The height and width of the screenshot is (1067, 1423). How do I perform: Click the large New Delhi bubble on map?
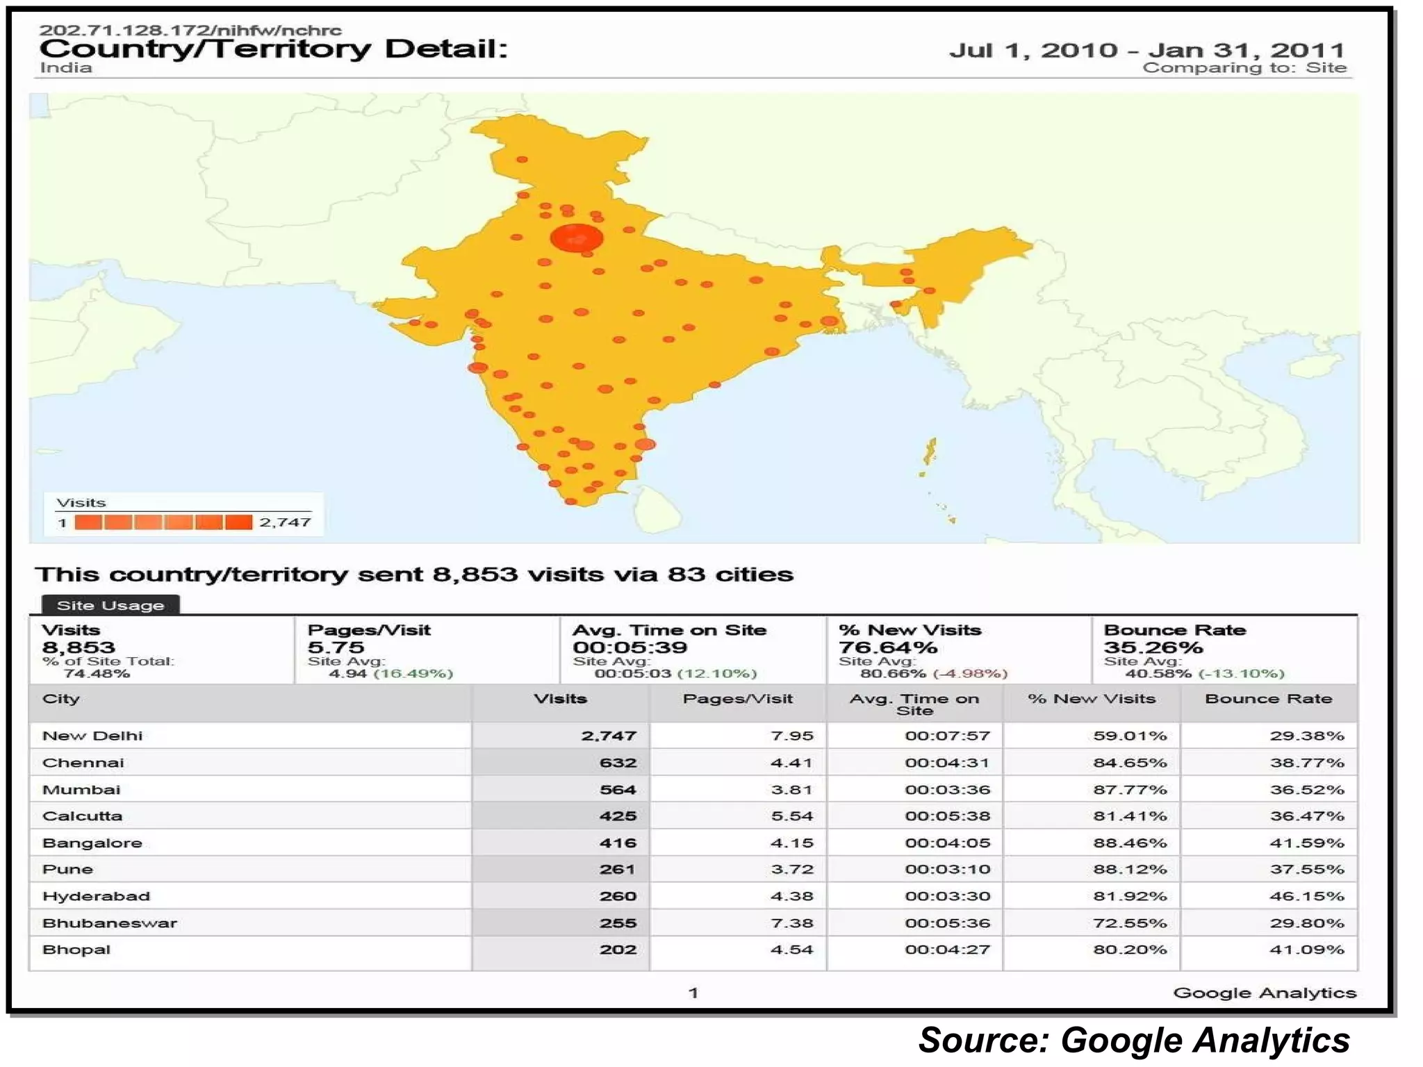[x=576, y=238]
